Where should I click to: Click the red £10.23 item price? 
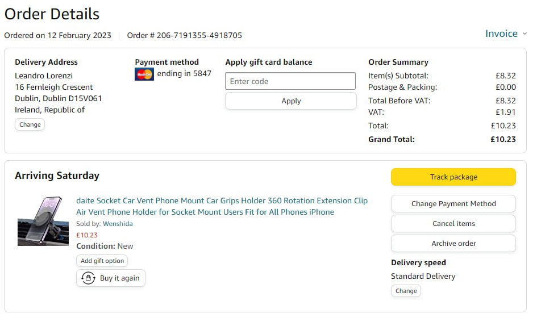point(87,235)
